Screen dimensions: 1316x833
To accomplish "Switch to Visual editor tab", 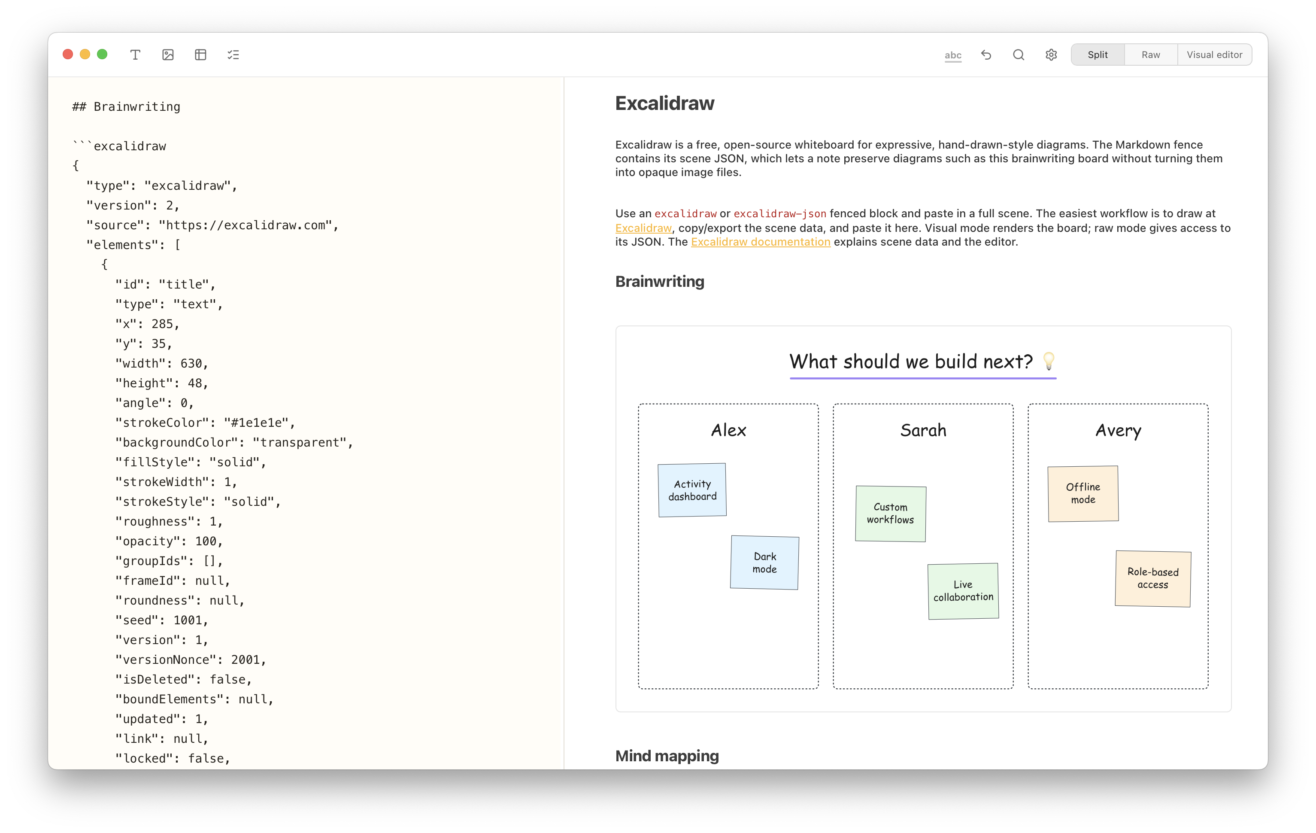I will click(x=1214, y=55).
